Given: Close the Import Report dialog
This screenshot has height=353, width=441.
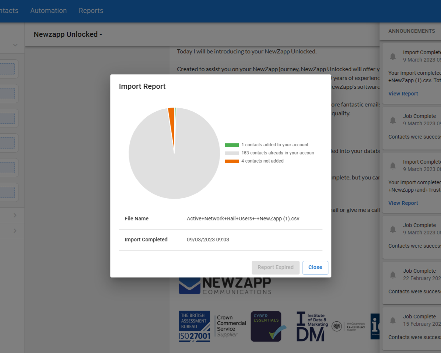Looking at the screenshot, I should click(315, 268).
